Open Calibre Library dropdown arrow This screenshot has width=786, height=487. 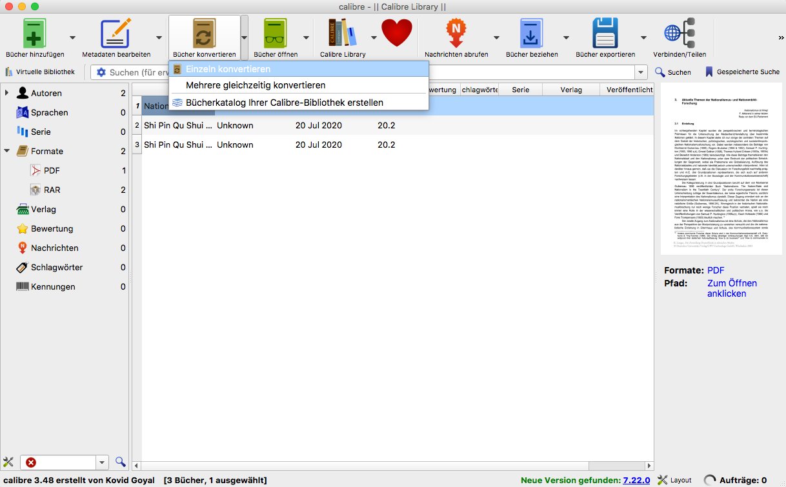(x=374, y=37)
